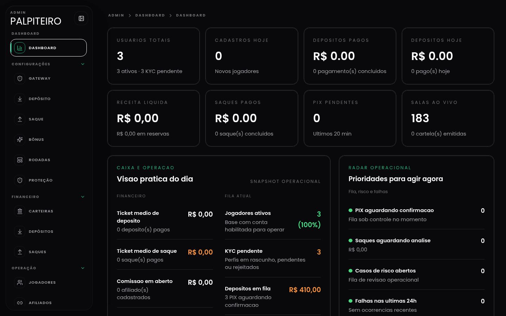Click the Depósito download icon

(x=20, y=99)
